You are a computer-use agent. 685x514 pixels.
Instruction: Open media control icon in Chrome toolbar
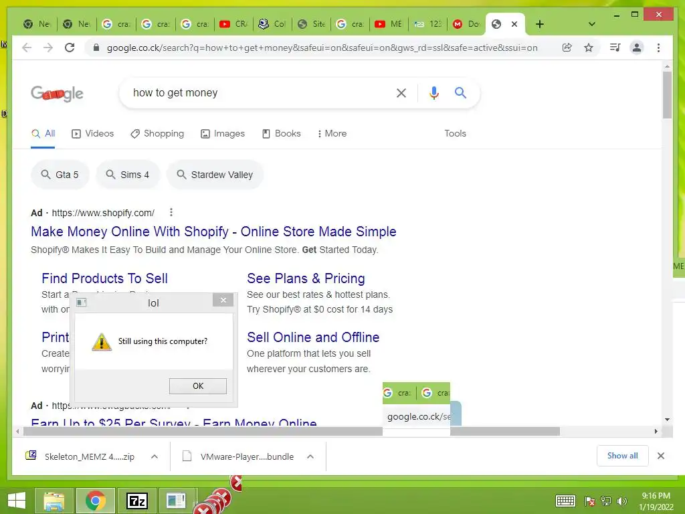pos(615,48)
